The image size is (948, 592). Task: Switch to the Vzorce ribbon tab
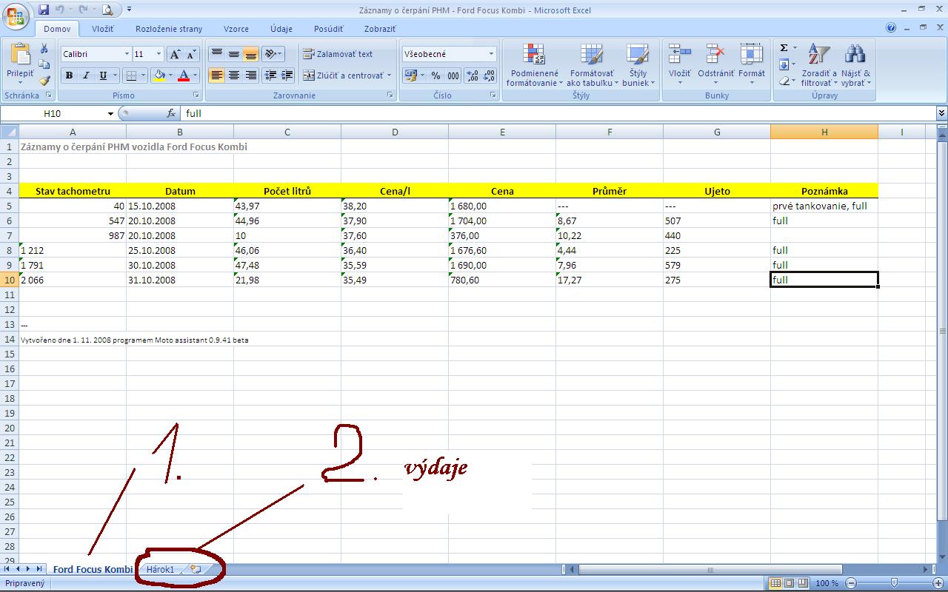coord(236,29)
